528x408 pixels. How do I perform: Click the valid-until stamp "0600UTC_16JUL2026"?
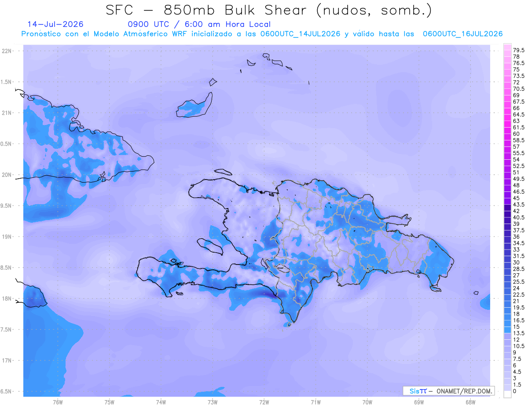point(462,34)
